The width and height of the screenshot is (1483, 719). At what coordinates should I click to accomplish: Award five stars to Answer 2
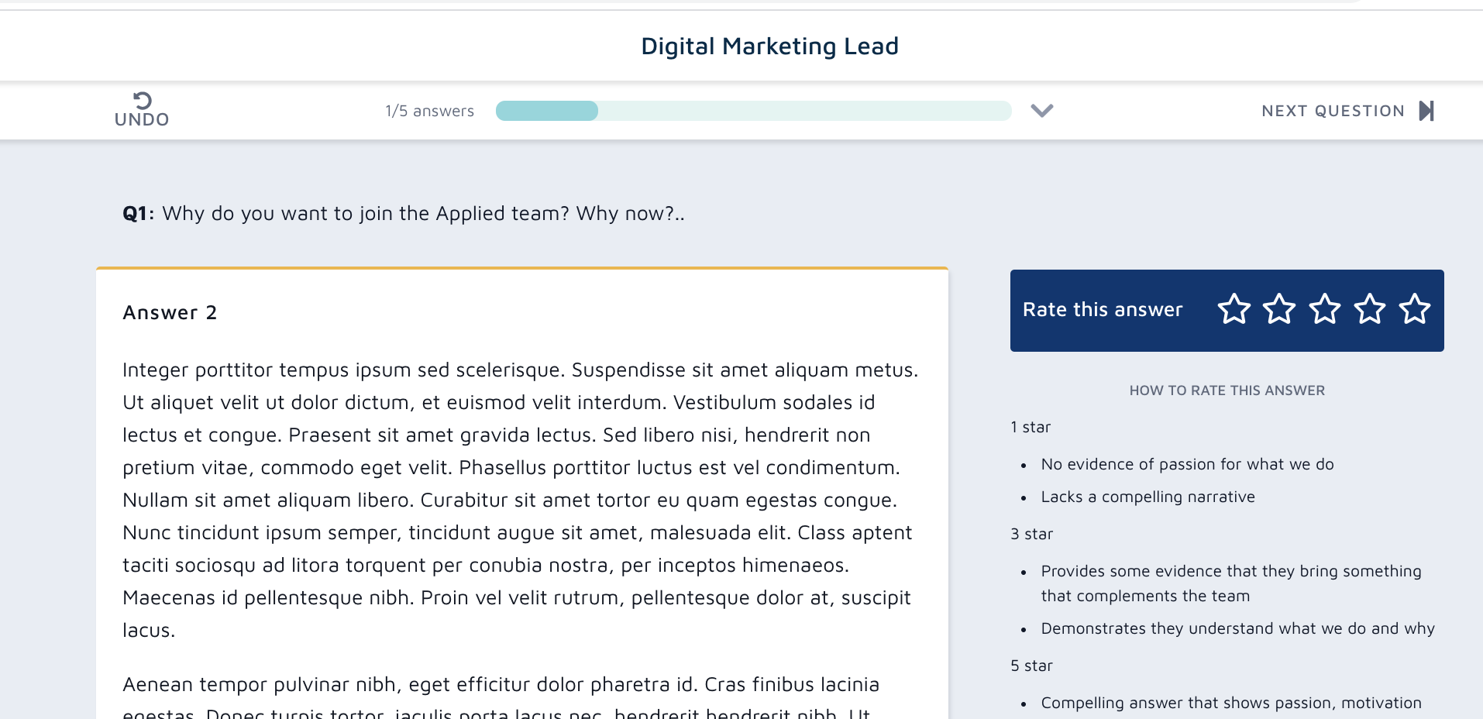[x=1415, y=309]
